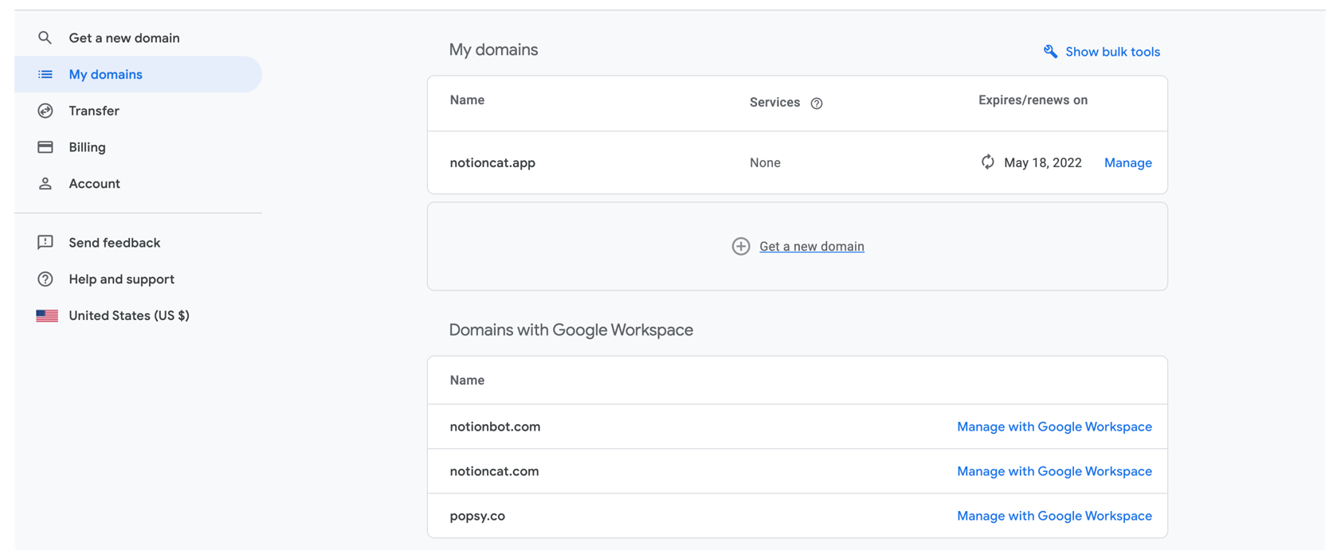The width and height of the screenshot is (1329, 550).
Task: Click the My domains list icon
Action: point(45,74)
